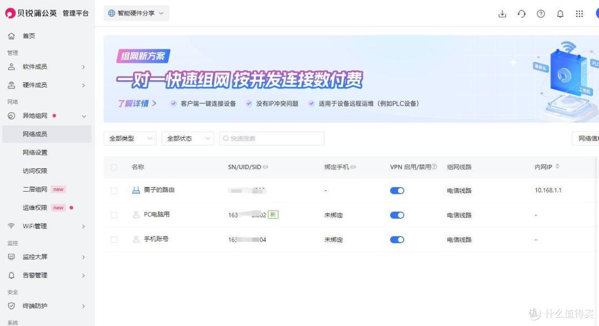Click the sort arrows beside 内网IP
This screenshot has height=326, width=599.
pyautogui.click(x=557, y=166)
